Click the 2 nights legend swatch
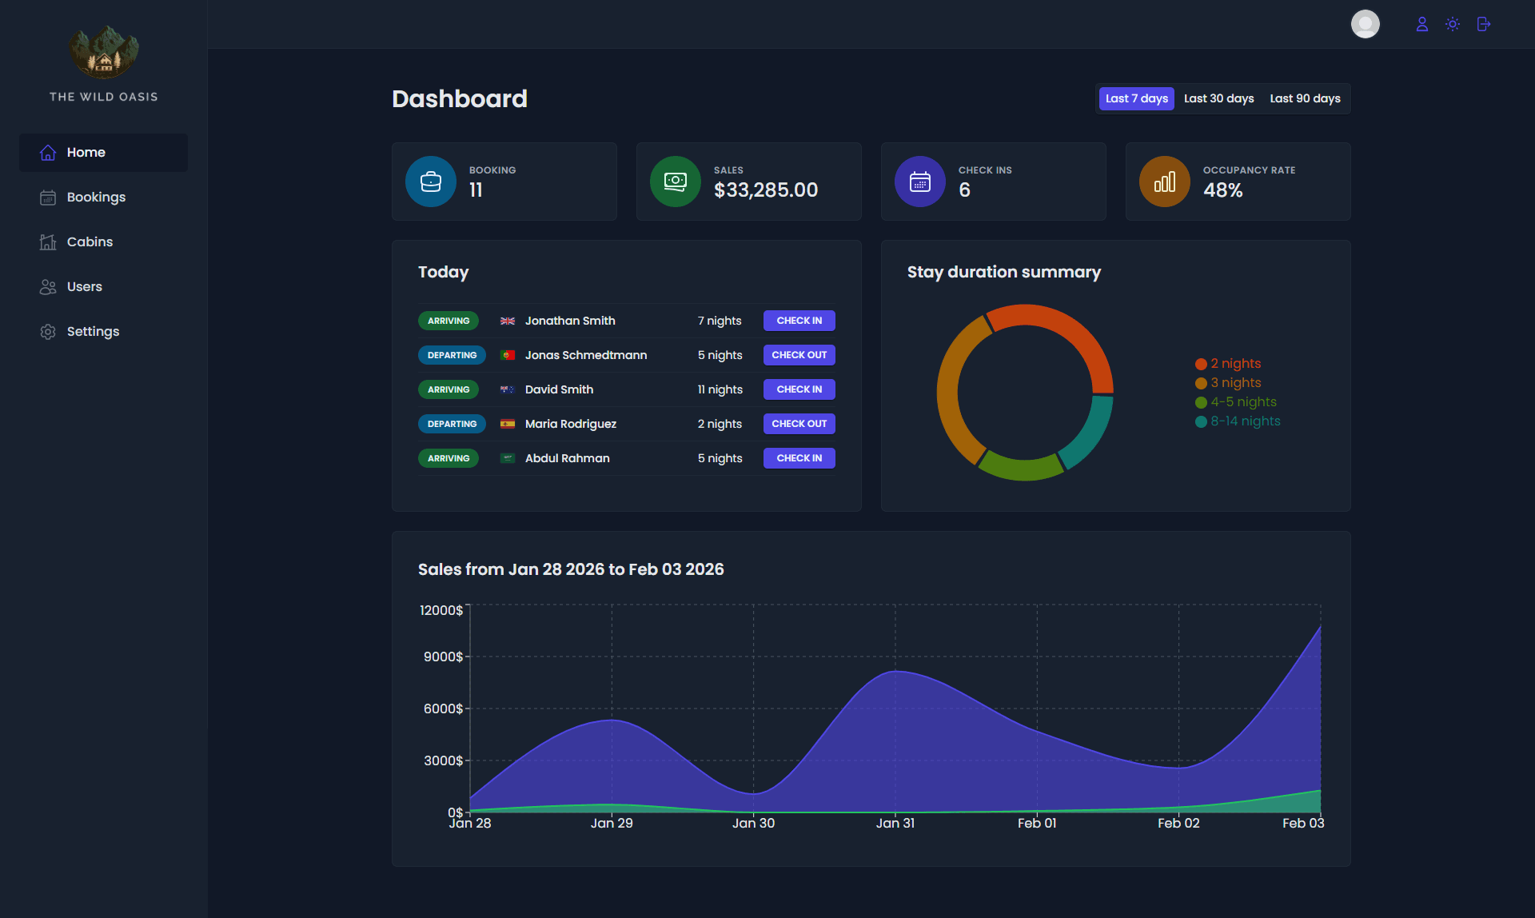1535x918 pixels. point(1201,364)
